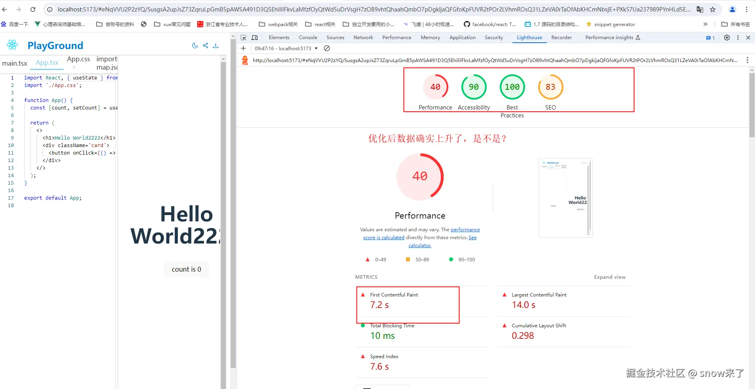Click the page screenshot thumbnail in report
The height and width of the screenshot is (389, 755).
click(565, 198)
